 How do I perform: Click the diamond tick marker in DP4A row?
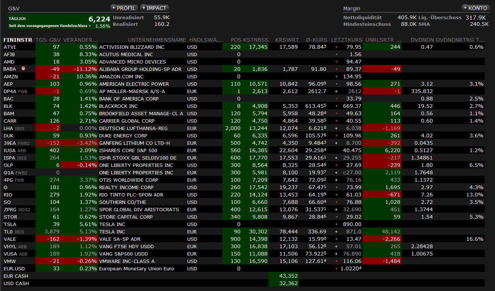pyautogui.click(x=336, y=92)
